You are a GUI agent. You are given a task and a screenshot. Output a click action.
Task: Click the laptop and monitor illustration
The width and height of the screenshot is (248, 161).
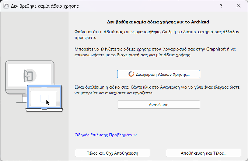(34, 86)
